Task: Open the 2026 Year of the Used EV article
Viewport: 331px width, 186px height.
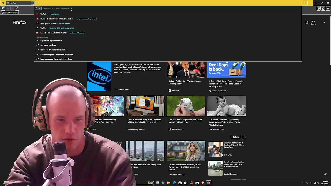Action: pos(227,149)
